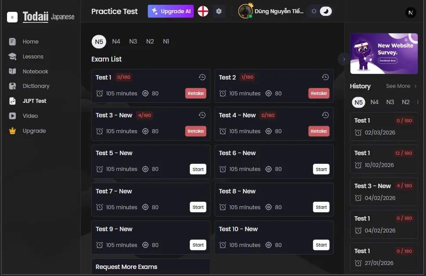Click the England flag language icon
The height and width of the screenshot is (276, 426).
pos(203,11)
